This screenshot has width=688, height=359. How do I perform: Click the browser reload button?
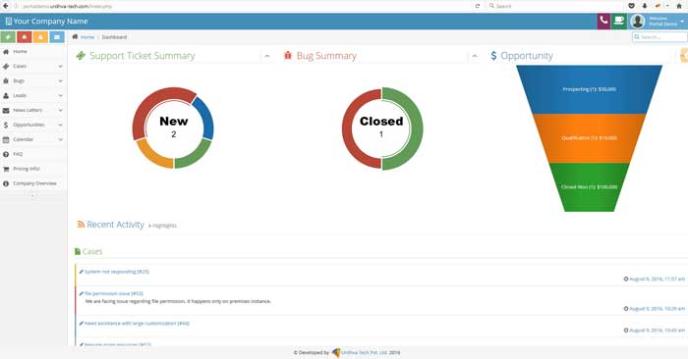pyautogui.click(x=478, y=6)
